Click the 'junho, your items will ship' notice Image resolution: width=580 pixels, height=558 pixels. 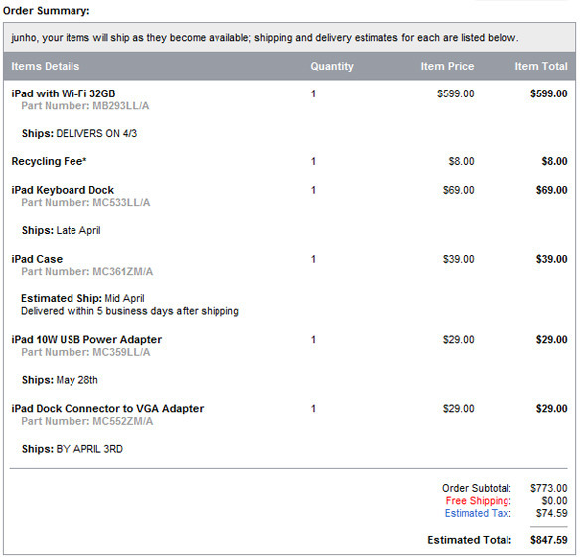click(x=265, y=38)
